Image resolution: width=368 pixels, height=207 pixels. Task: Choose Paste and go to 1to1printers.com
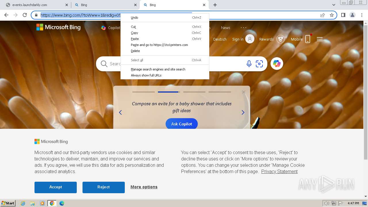click(x=165, y=45)
